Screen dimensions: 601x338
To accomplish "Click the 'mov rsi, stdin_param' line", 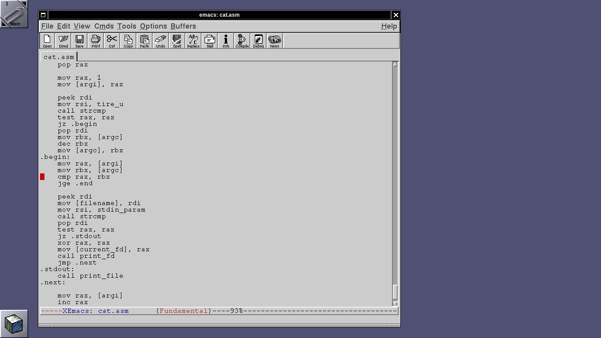I will (101, 210).
